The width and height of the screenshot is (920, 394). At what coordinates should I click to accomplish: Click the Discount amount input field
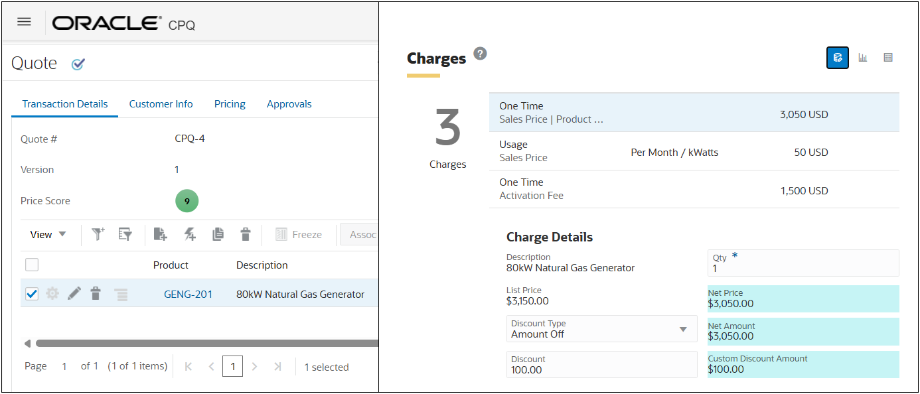(x=601, y=365)
